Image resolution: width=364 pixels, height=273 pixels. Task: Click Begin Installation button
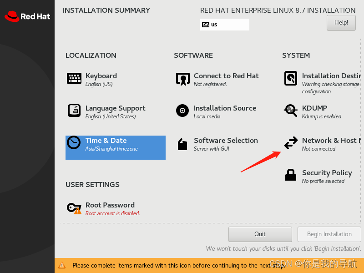point(329,234)
